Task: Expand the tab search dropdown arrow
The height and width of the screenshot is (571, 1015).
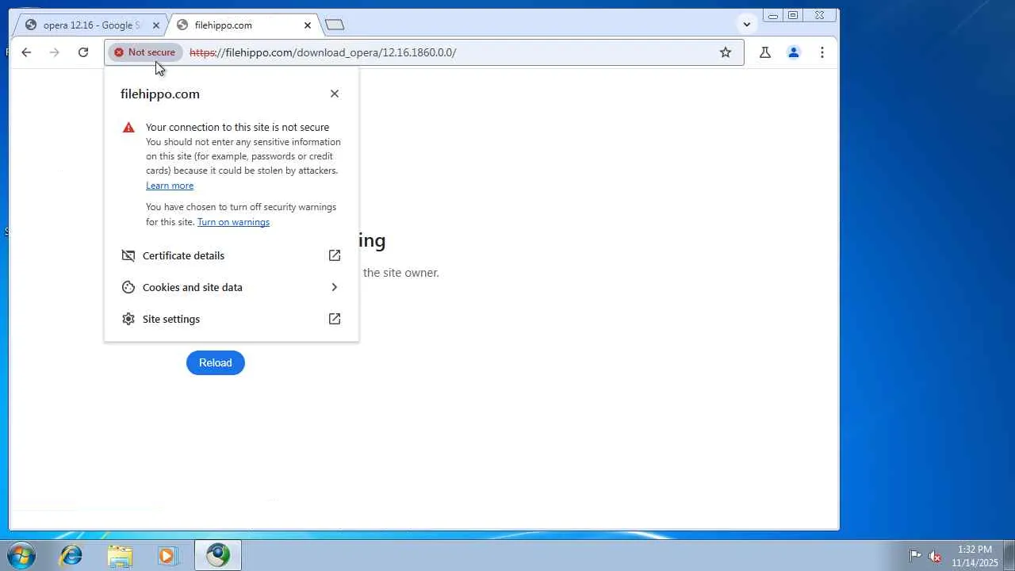Action: [746, 25]
